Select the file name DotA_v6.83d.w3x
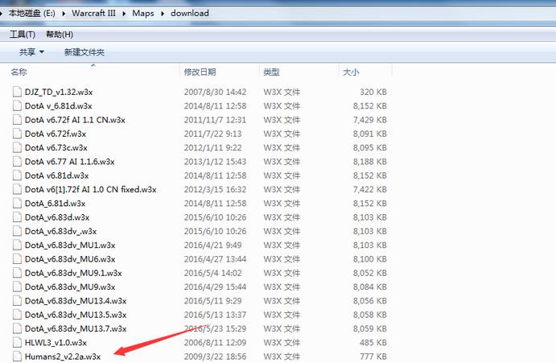 (57, 217)
